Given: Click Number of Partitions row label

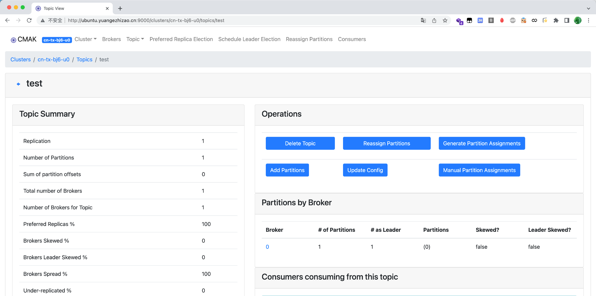Looking at the screenshot, I should click(x=49, y=158).
